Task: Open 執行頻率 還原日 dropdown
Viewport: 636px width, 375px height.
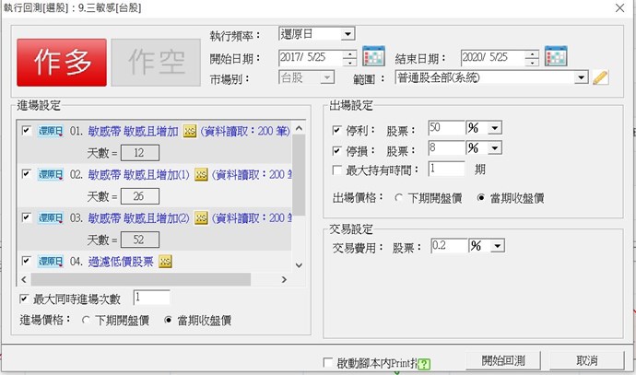Action: 347,34
